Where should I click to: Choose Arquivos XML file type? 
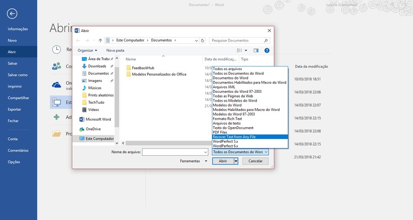(x=250, y=87)
